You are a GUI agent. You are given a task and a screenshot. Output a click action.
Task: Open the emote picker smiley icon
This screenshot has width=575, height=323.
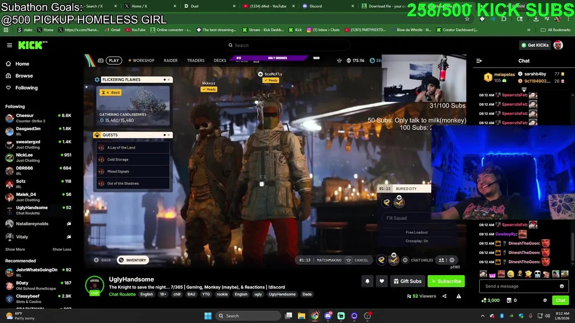click(562, 286)
